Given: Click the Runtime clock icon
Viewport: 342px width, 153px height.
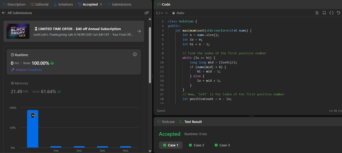Looking at the screenshot, I should pyautogui.click(x=12, y=55).
